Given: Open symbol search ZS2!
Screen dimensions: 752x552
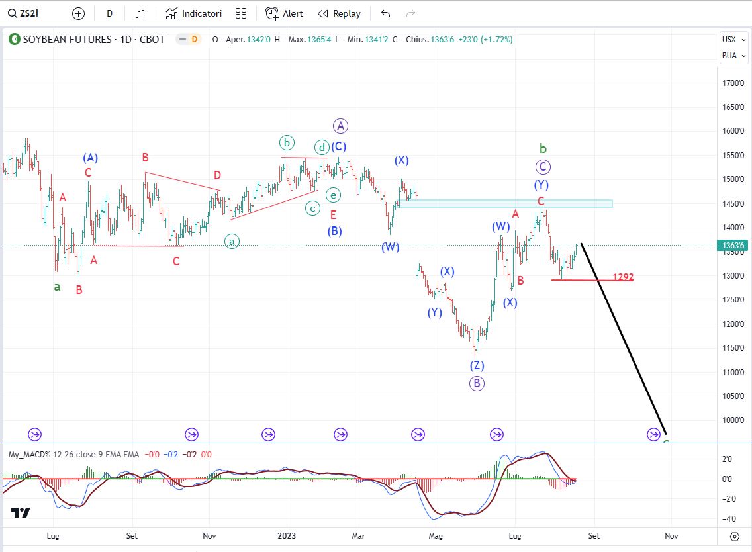Looking at the screenshot, I should click(x=23, y=13).
